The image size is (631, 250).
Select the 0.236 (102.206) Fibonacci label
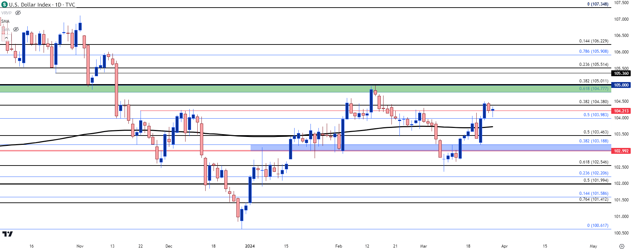coord(594,173)
